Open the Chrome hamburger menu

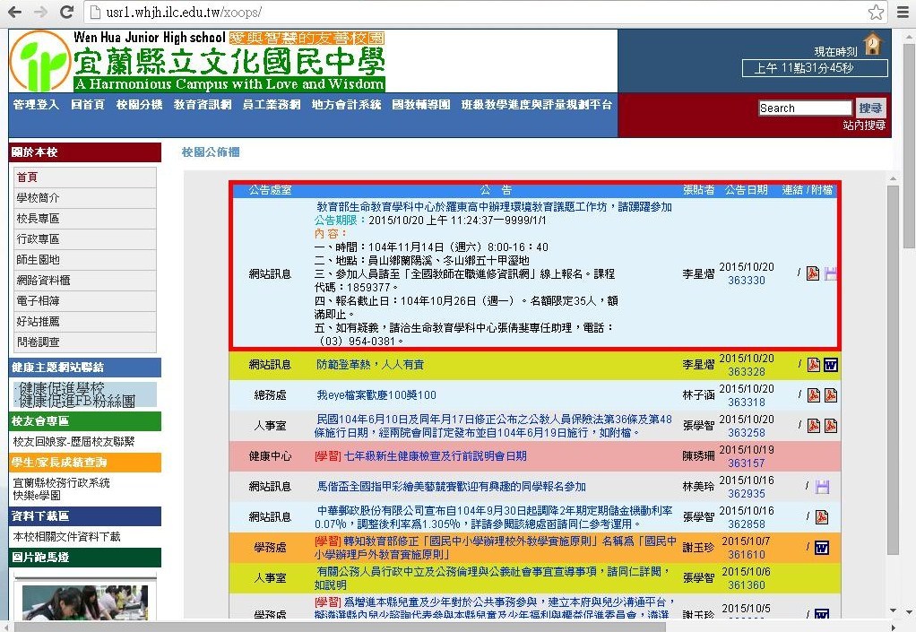(x=902, y=13)
